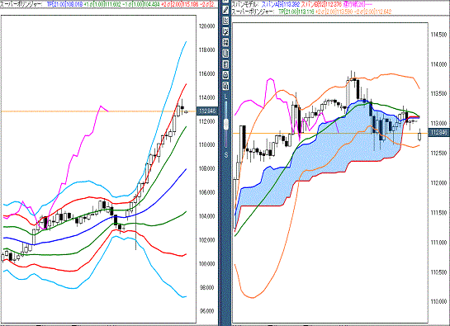Click the 112.846 price tag on left chart

pos(207,111)
